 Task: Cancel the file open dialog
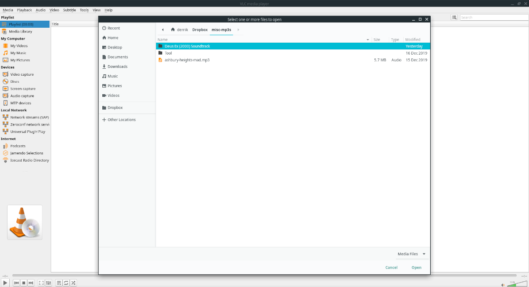(x=391, y=267)
